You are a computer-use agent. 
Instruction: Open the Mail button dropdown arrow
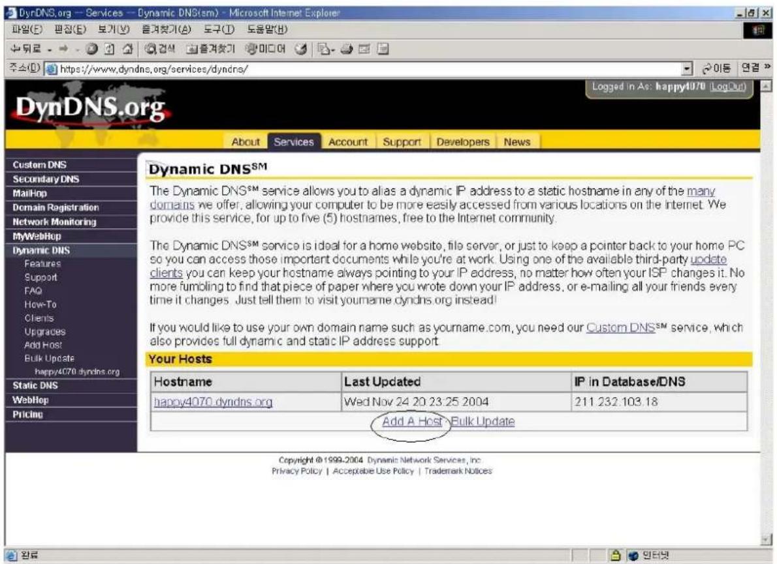(x=333, y=50)
